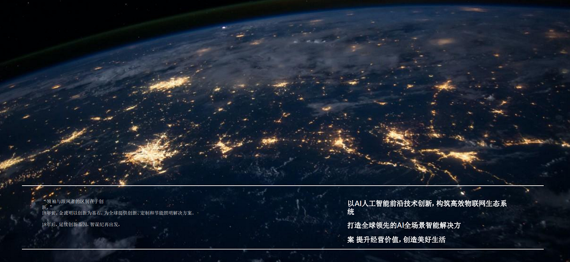Viewport: 570px width, 262px height.
Task: Click the line "18年后，延续创新基因，智谋纪再出发"
Action: click(x=80, y=225)
